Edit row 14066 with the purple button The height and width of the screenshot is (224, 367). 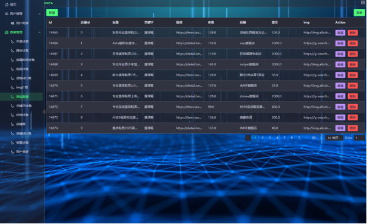[340, 43]
